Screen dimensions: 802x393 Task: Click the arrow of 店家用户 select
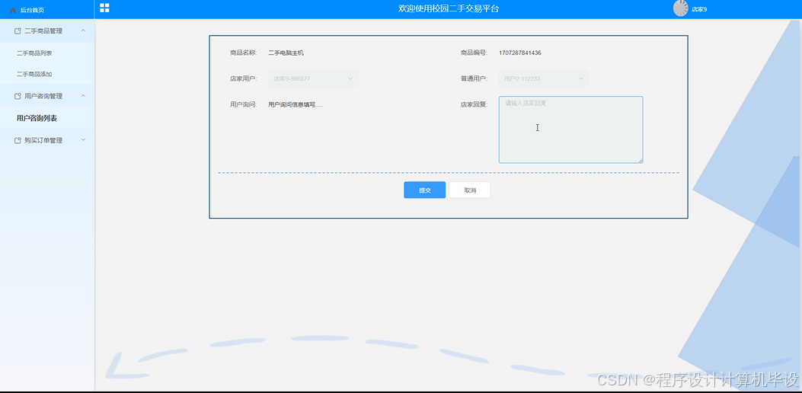coord(351,78)
